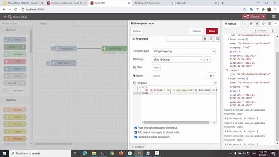
Task: Select the catch node in the palette
Action: 15,61
